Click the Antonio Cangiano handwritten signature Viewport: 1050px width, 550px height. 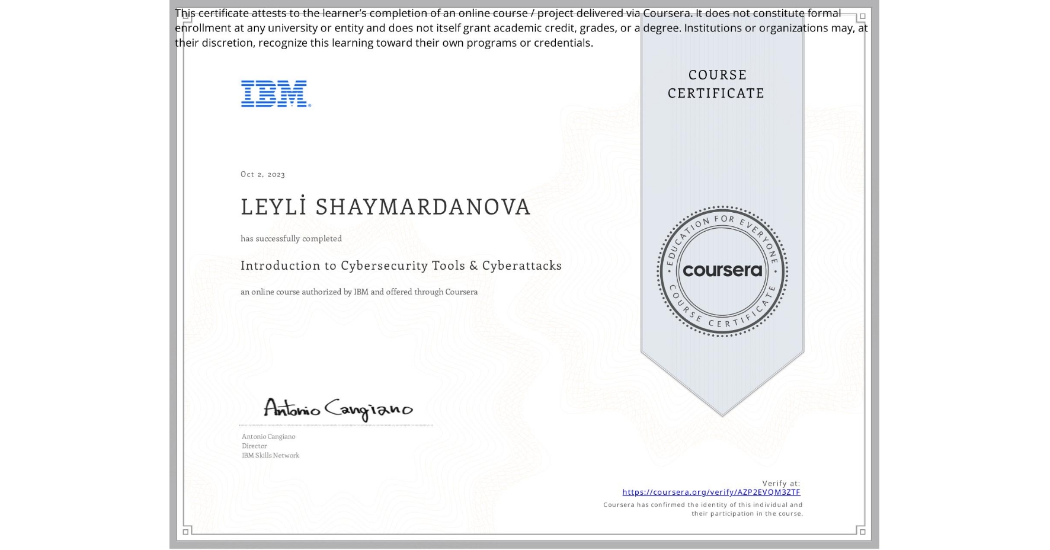coord(338,409)
